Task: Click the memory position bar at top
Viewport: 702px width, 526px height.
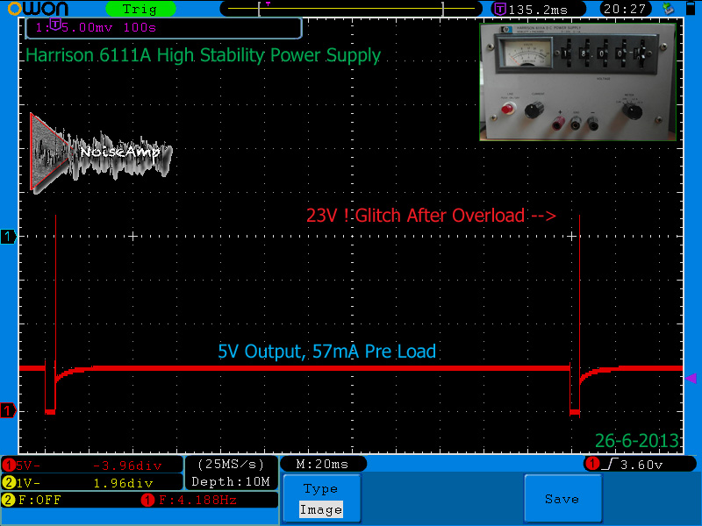Action: click(351, 9)
